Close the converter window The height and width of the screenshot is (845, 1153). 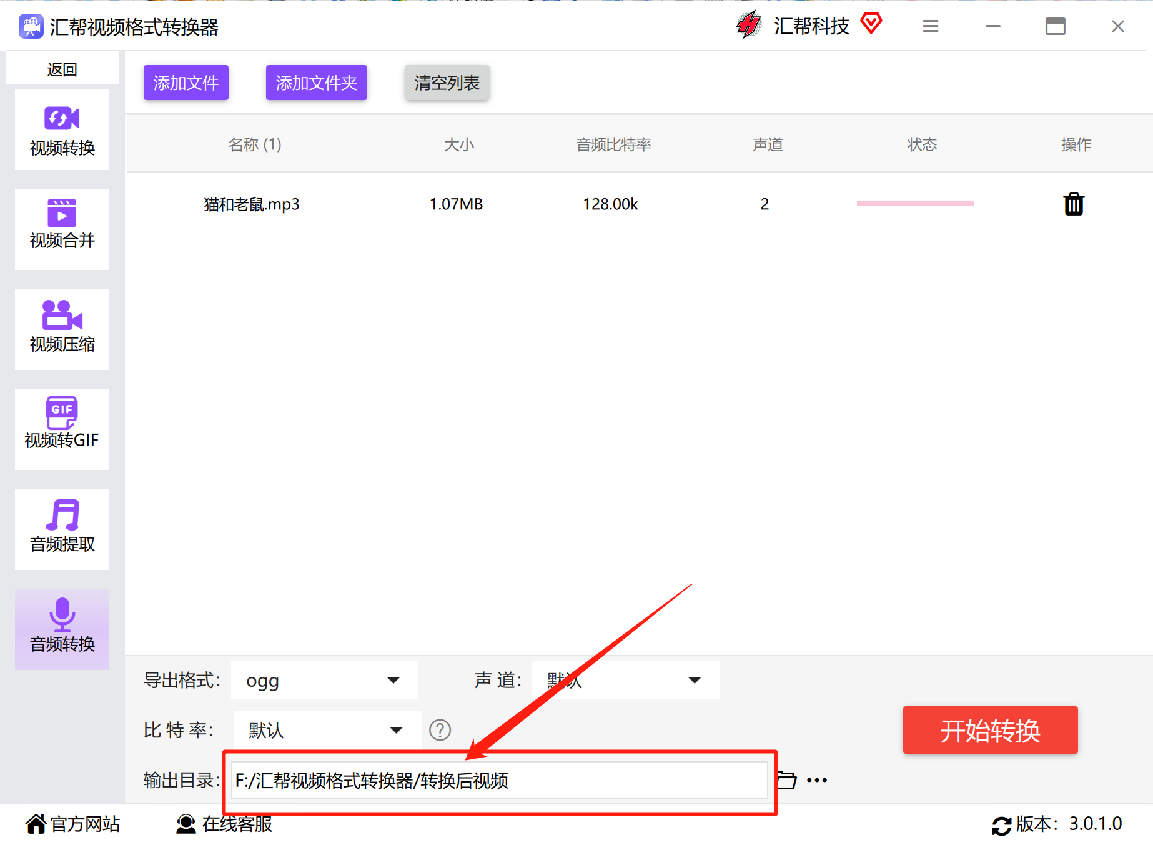pos(1118,26)
